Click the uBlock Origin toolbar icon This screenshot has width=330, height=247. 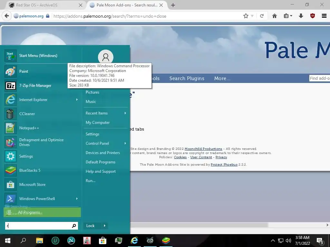tap(313, 16)
